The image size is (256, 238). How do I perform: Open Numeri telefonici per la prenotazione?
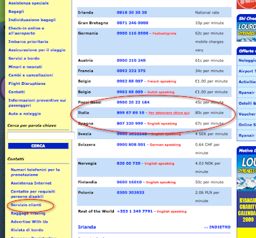[x=35, y=172]
